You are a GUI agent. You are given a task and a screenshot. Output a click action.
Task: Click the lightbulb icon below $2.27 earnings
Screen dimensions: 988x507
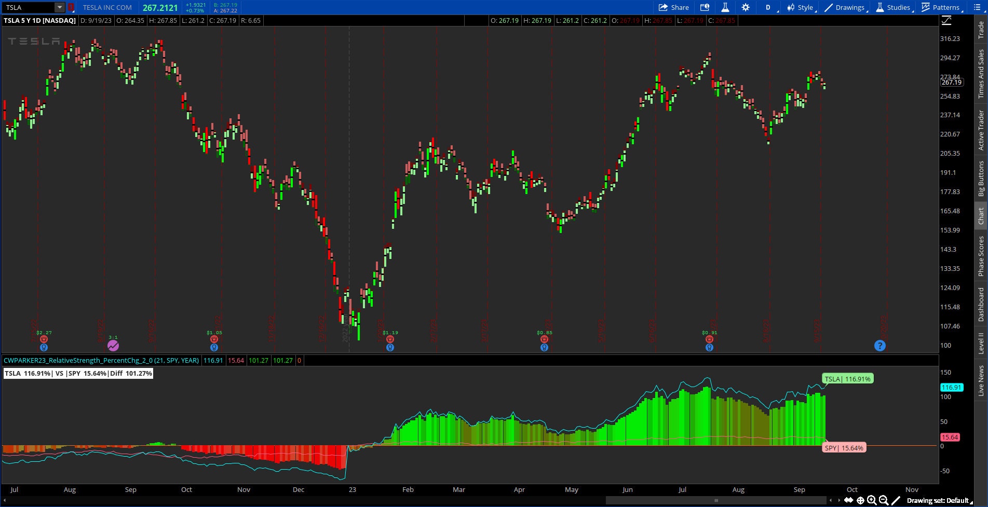pyautogui.click(x=44, y=347)
